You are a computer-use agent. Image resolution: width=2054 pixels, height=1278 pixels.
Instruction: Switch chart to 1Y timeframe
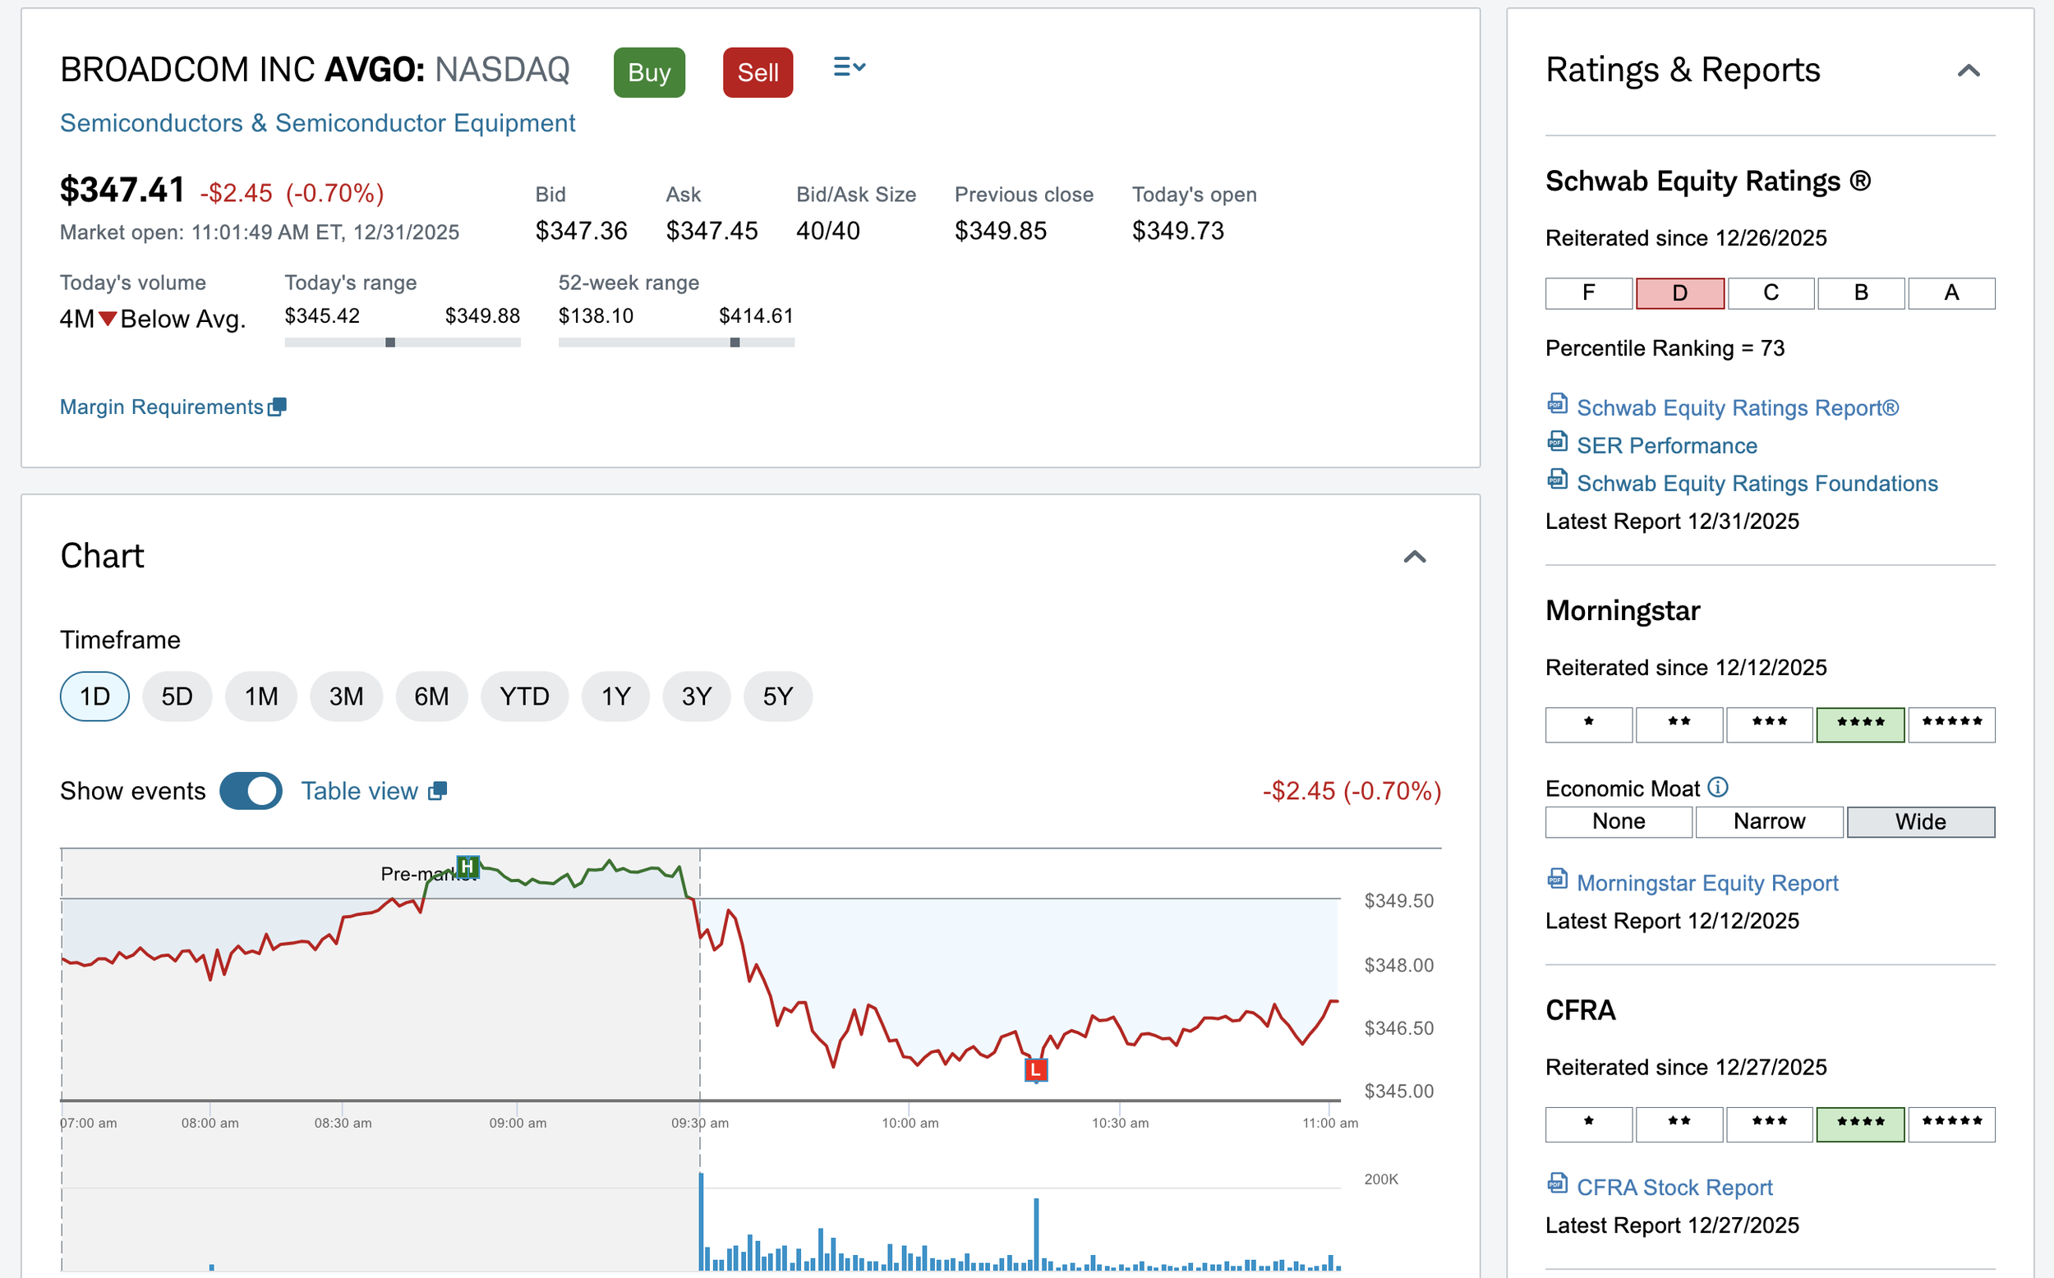[x=615, y=696]
